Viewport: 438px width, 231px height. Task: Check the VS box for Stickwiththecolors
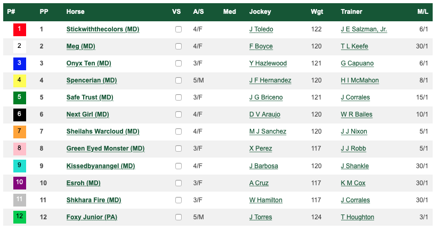(179, 30)
